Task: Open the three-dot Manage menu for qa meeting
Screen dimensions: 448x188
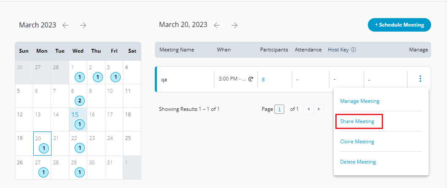Action: click(x=420, y=79)
